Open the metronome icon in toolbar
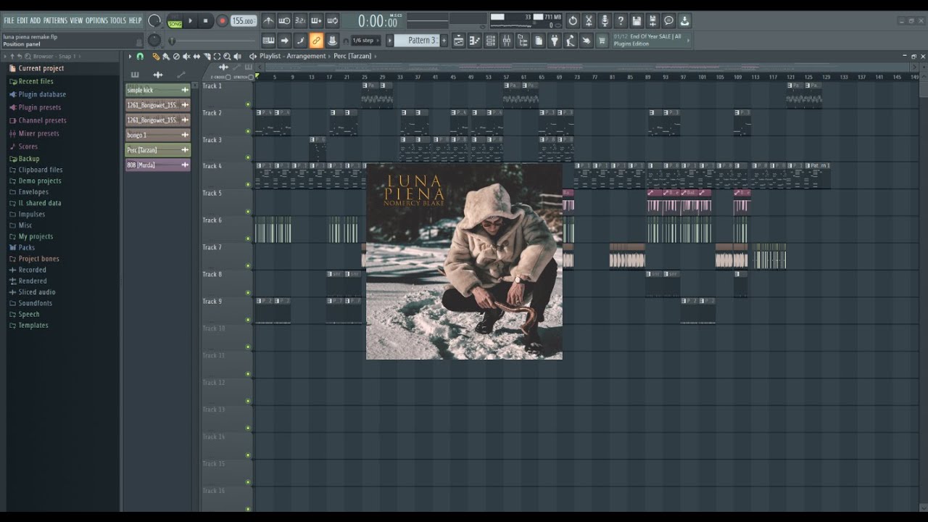 tap(268, 21)
